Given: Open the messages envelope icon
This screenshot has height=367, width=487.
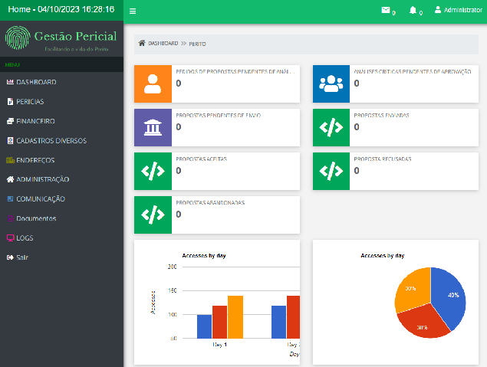Looking at the screenshot, I should 386,11.
